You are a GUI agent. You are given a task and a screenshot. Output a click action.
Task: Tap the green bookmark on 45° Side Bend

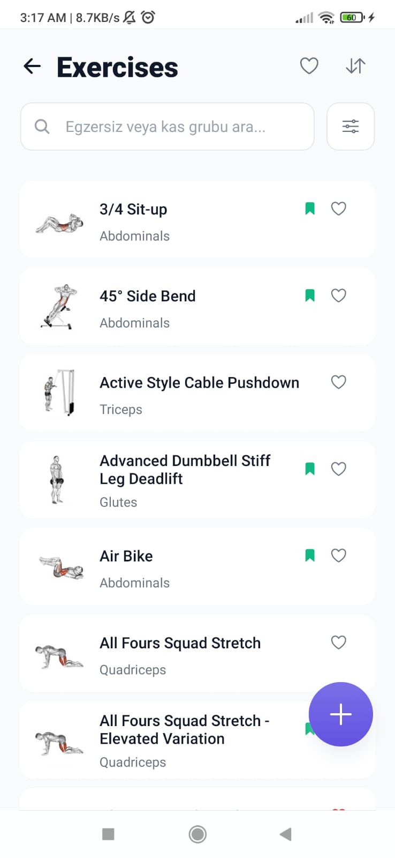pos(310,295)
